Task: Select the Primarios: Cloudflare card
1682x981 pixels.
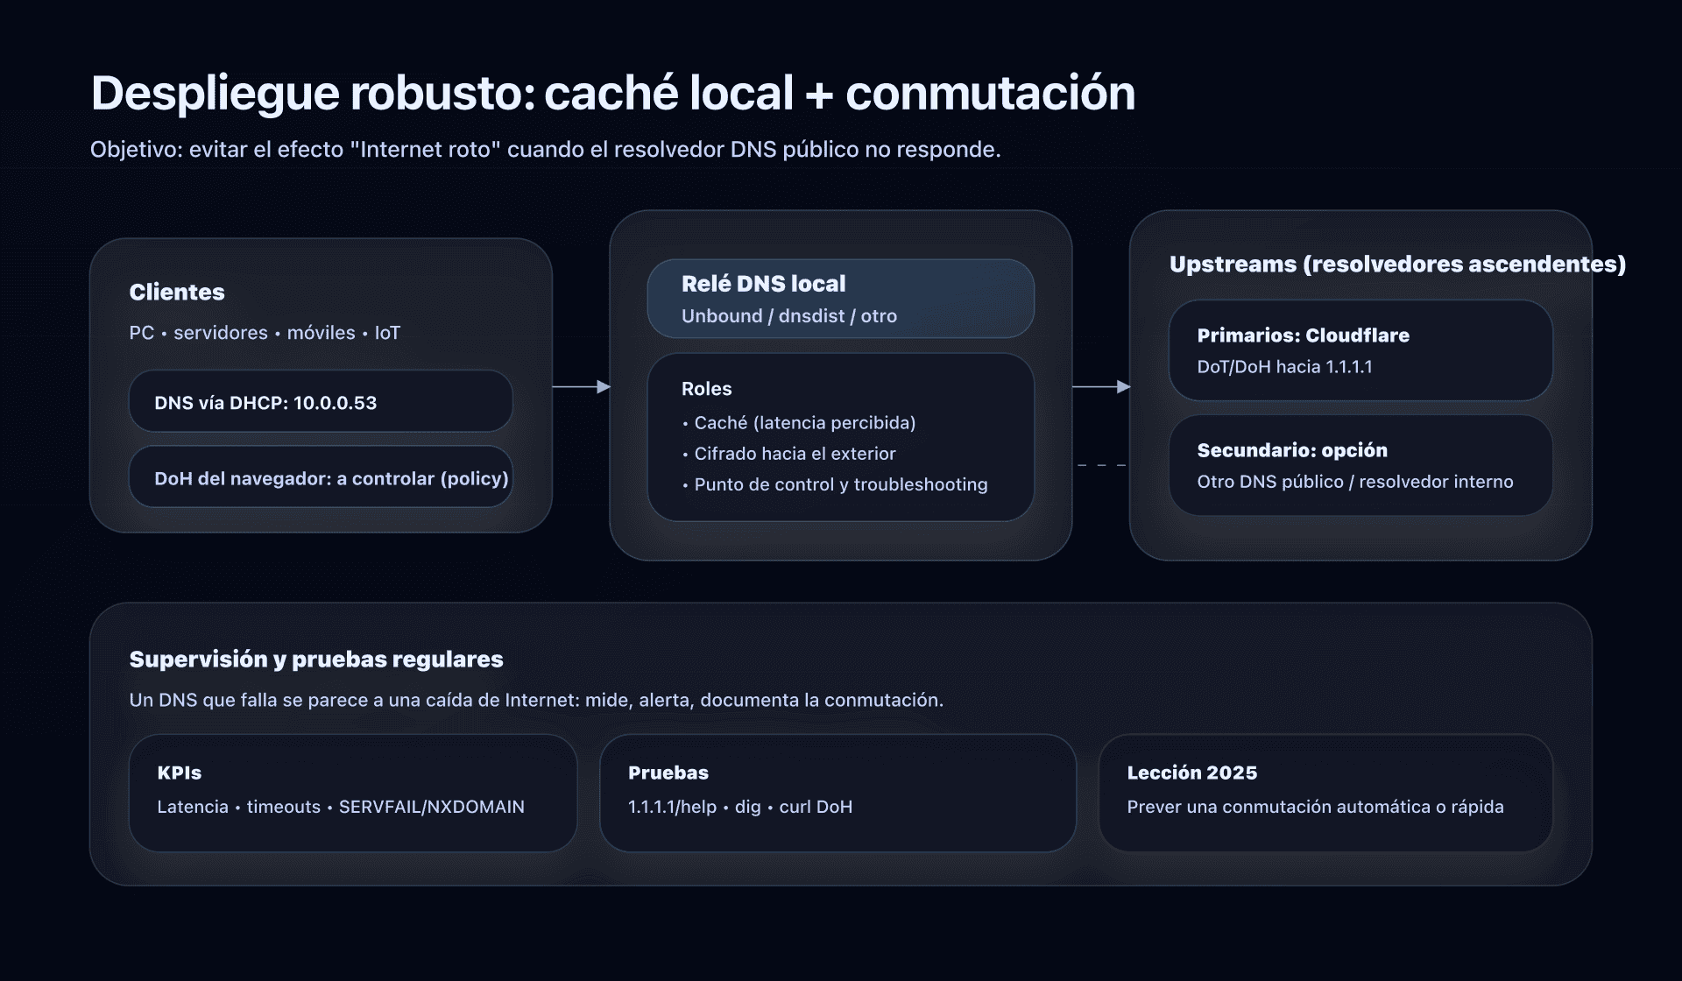Action: [1359, 350]
